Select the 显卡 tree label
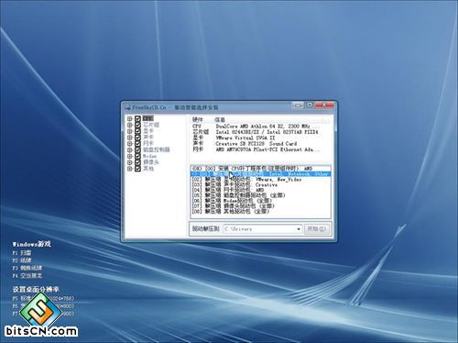 click(148, 131)
